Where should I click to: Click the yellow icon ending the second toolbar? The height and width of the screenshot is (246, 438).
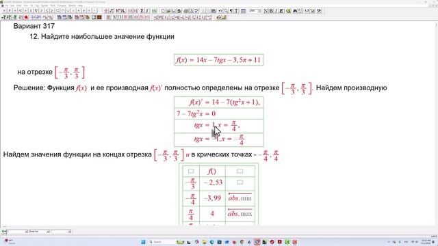tap(224, 17)
